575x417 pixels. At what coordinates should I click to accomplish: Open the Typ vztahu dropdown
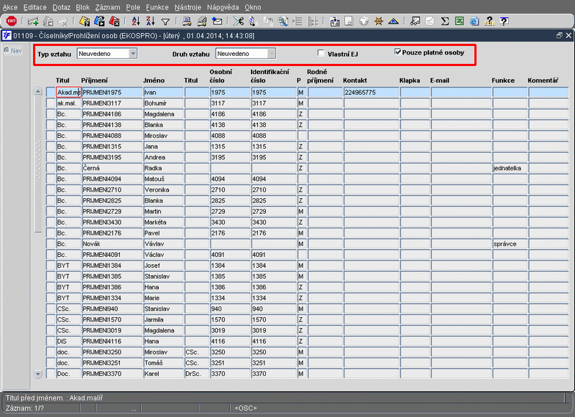point(132,53)
